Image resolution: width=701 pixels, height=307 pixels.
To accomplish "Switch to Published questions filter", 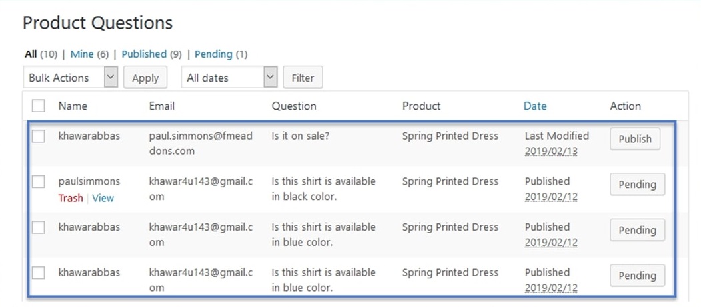I will (144, 54).
